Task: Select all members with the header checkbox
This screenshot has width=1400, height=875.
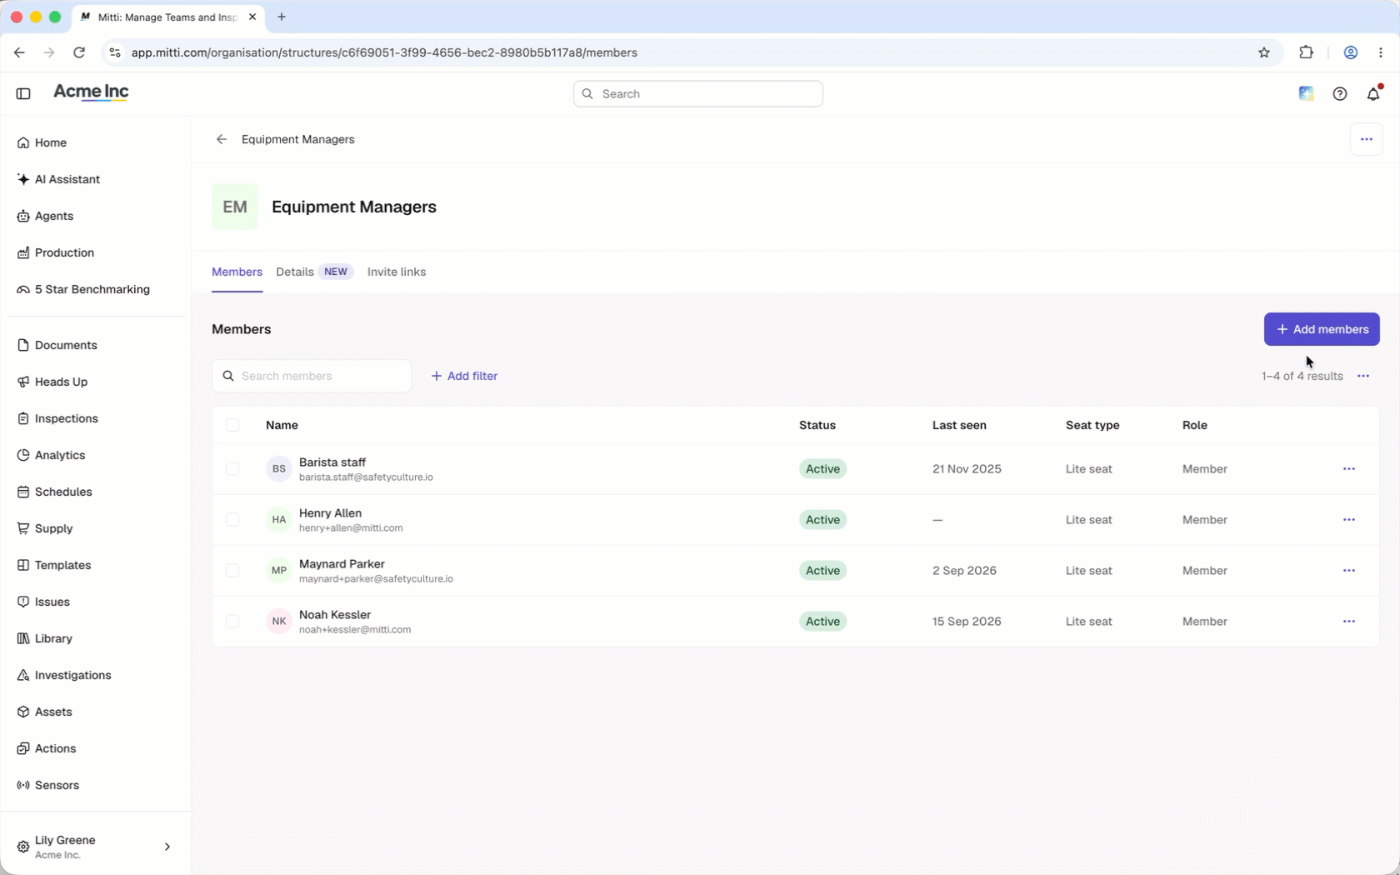Action: [x=232, y=425]
